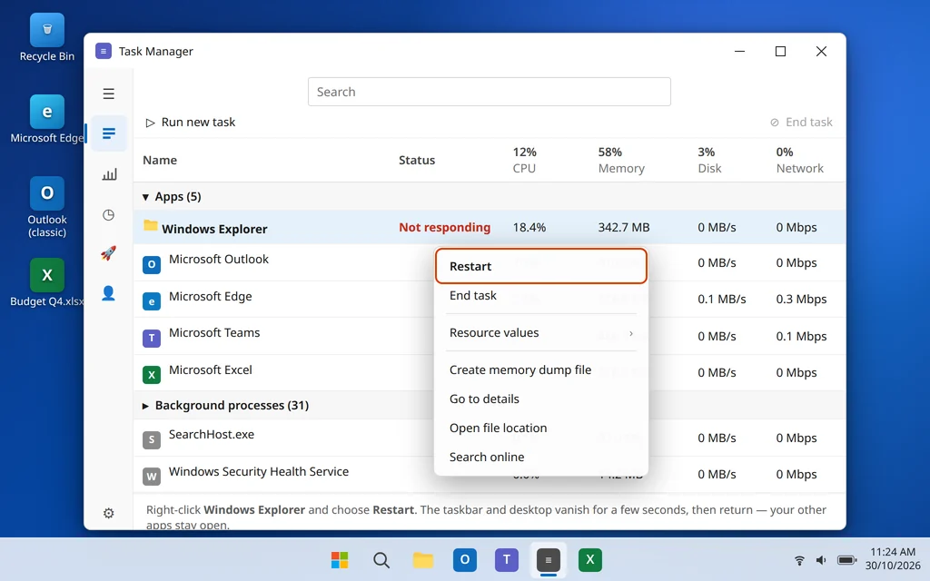This screenshot has height=581, width=930.
Task: Open the Resource values submenu arrow
Action: tap(631, 334)
